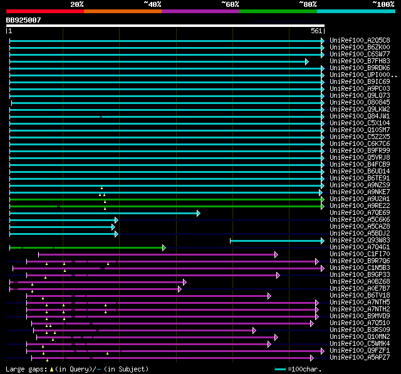This screenshot has height=374, width=401.
Task: Open the UniRef100_B6TE91 label
Action: (x=360, y=179)
